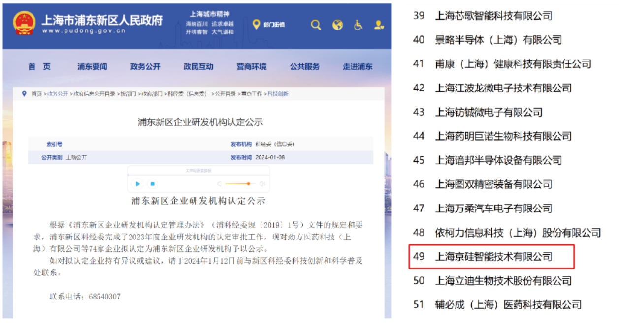
Task: Open the wheelchair accessibility mode icon
Action: pyautogui.click(x=358, y=25)
